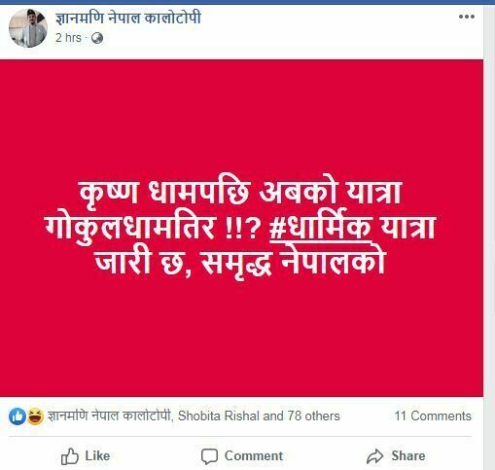Screen dimensions: 495x470
Task: Open the three-dot post options menu
Action: tap(467, 17)
